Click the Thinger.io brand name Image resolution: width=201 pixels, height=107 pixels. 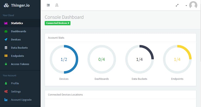tap(20, 5)
